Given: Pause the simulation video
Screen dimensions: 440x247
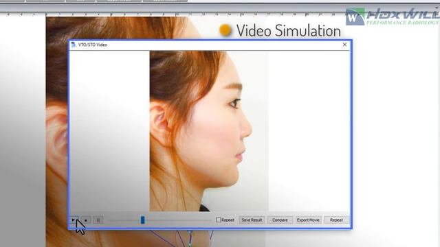Looking at the screenshot, I should [x=98, y=220].
